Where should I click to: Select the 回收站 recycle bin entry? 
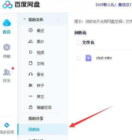[x=43, y=129]
